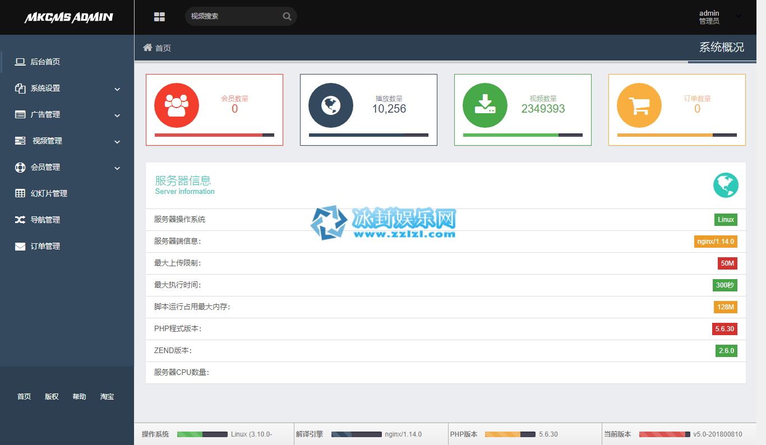Click the green video download icon
This screenshot has width=766, height=445.
point(484,105)
